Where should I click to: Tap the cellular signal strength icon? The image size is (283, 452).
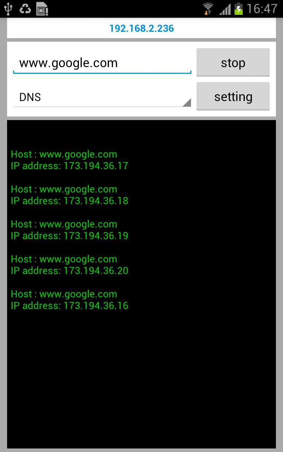click(225, 9)
